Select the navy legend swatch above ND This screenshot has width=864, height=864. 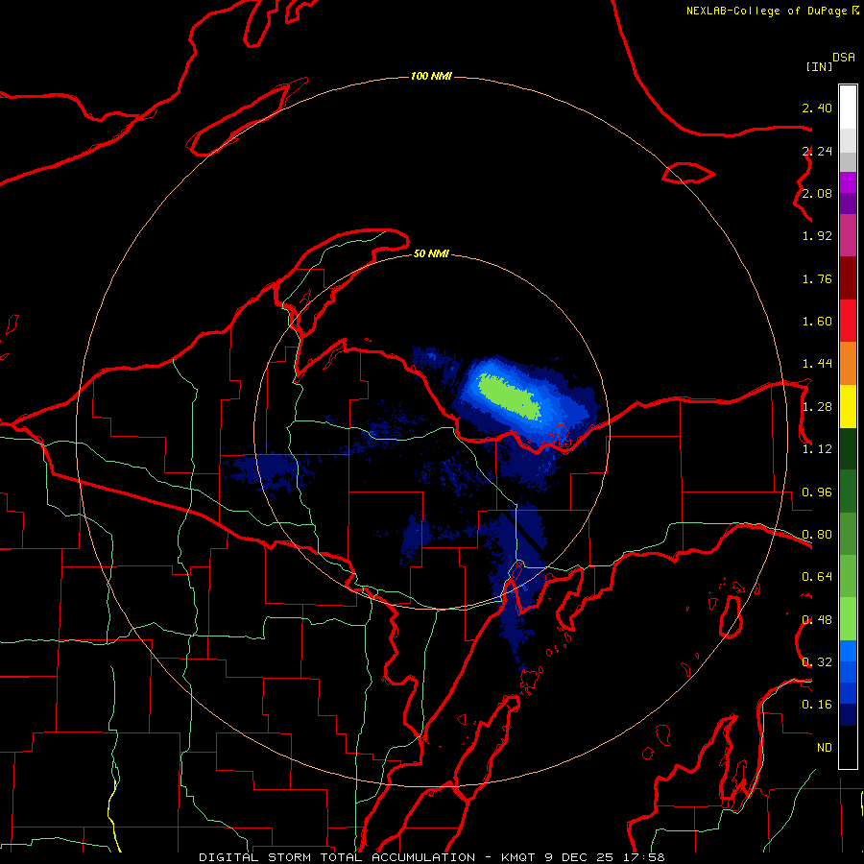pos(848,715)
